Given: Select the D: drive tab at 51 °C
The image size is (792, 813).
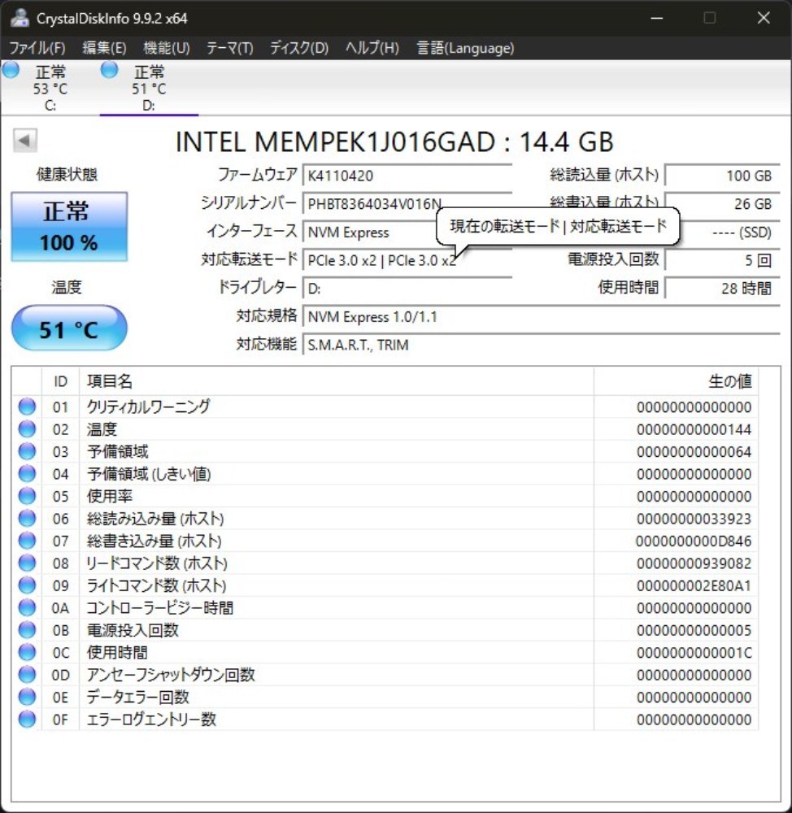Looking at the screenshot, I should [x=149, y=88].
